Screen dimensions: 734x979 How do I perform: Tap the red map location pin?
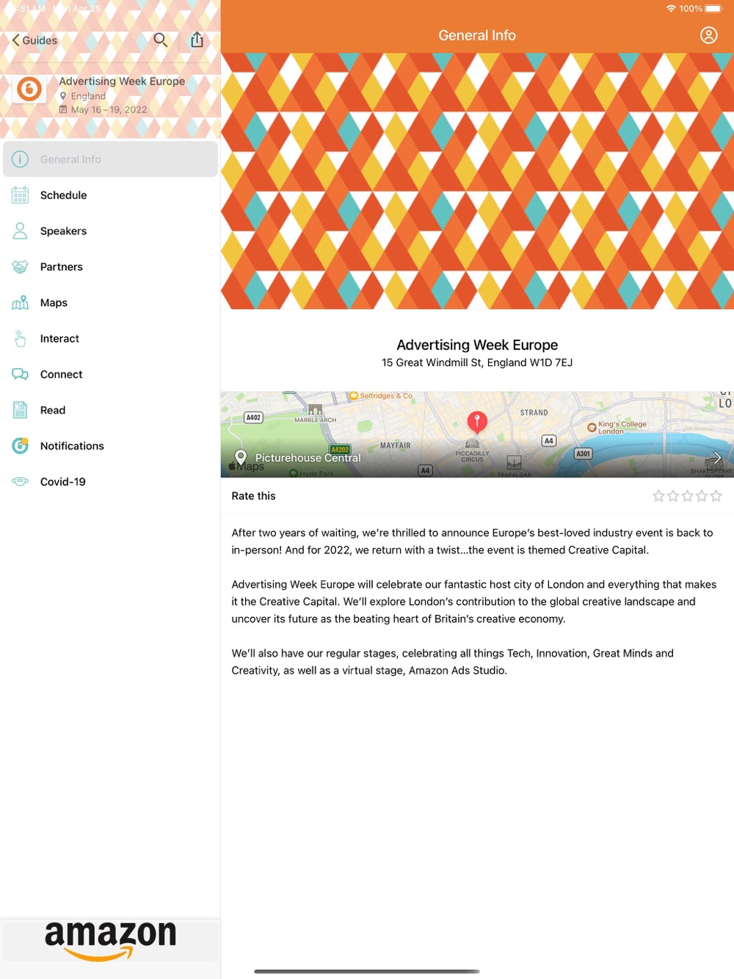tap(477, 422)
